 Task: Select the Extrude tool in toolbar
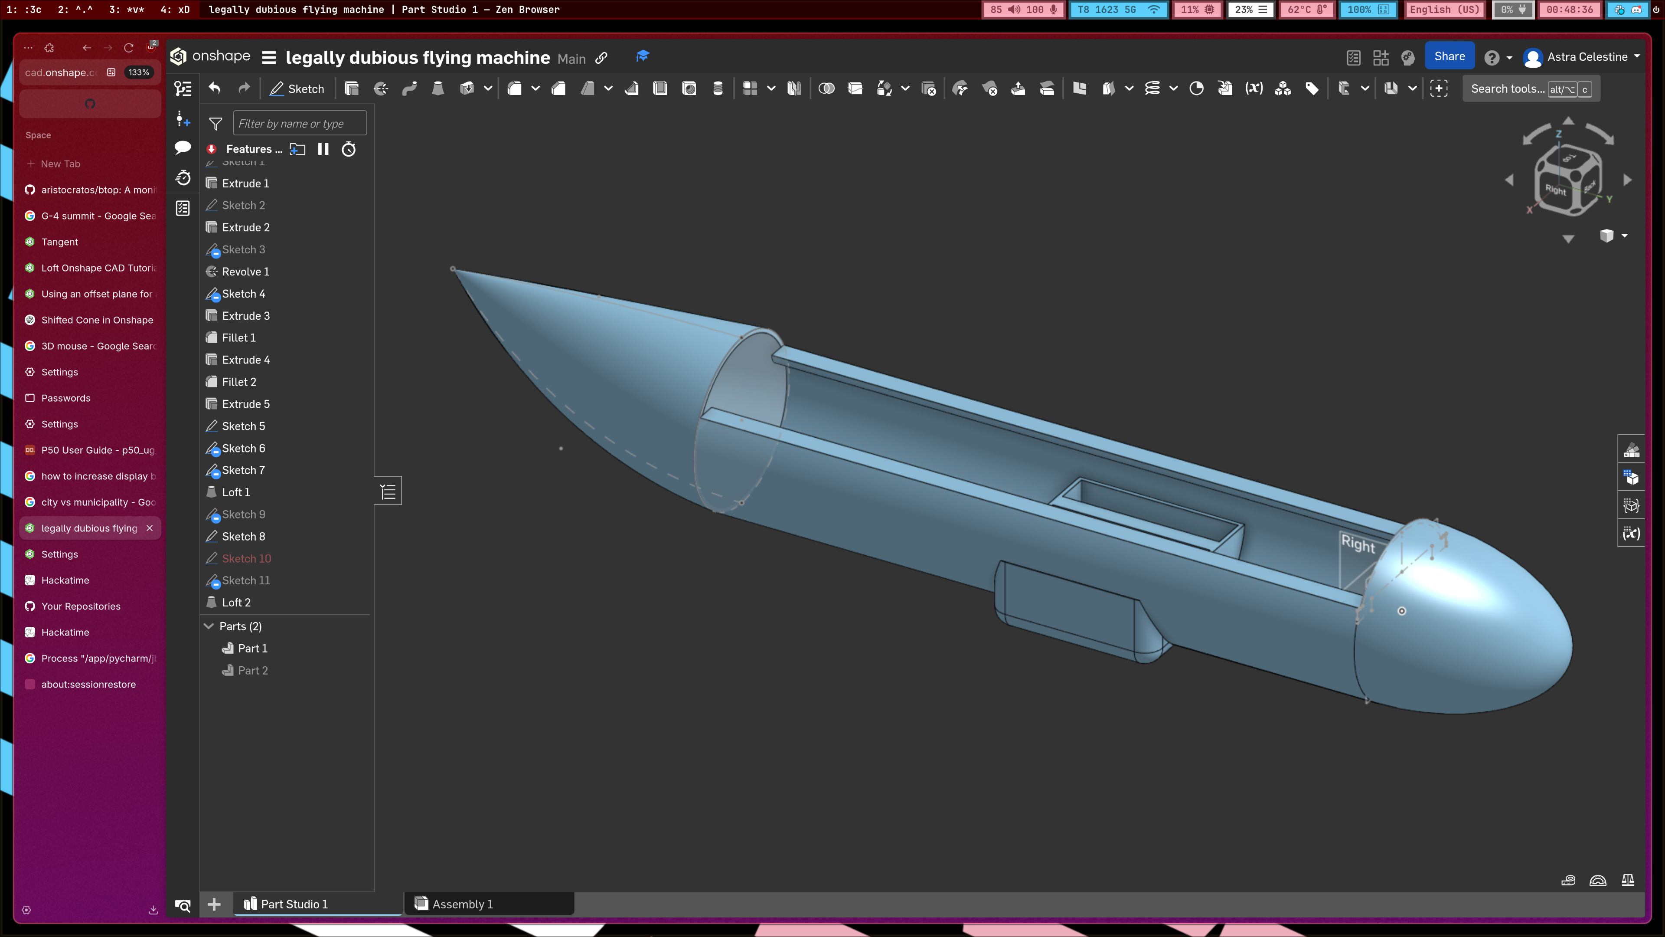(x=352, y=88)
